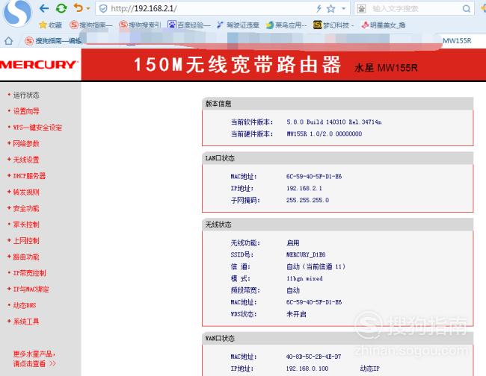
Task: Click the Sogou browser logo
Action: click(x=18, y=13)
